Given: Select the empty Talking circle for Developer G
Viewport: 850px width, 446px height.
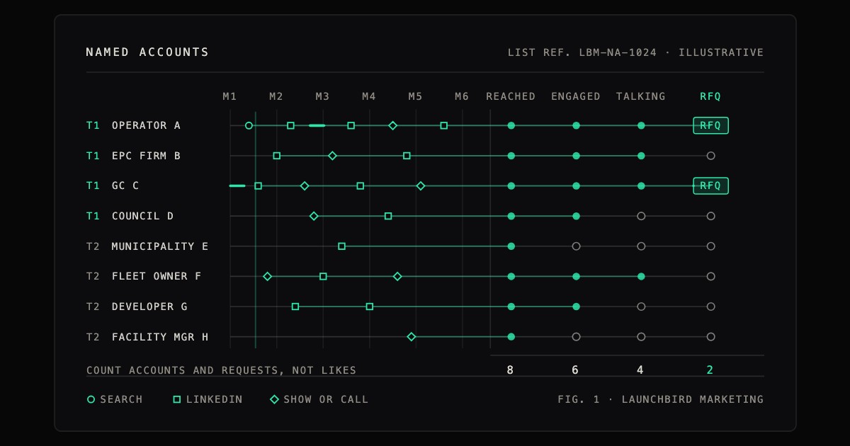Looking at the screenshot, I should pos(641,307).
